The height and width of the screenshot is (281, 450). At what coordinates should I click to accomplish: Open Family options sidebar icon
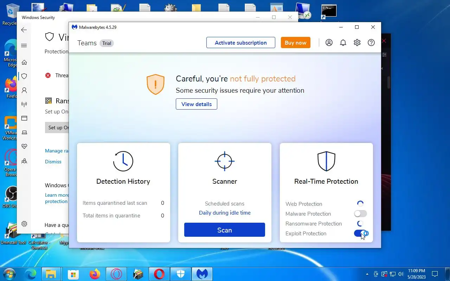pyautogui.click(x=24, y=161)
